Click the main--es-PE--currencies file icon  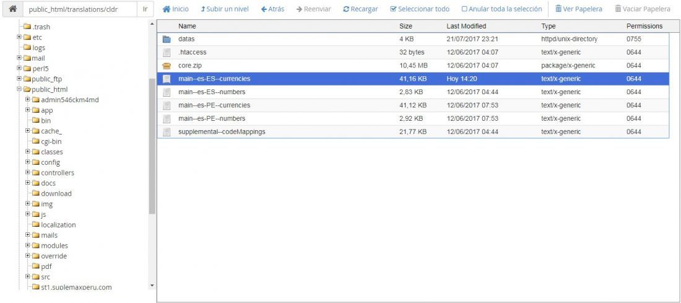(167, 105)
